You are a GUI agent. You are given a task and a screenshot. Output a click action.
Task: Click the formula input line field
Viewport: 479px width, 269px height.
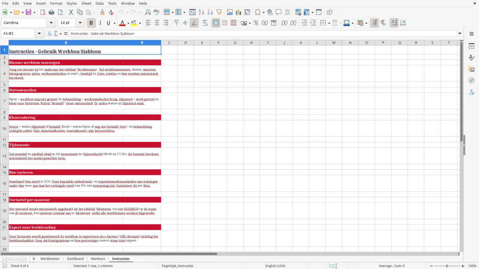263,34
